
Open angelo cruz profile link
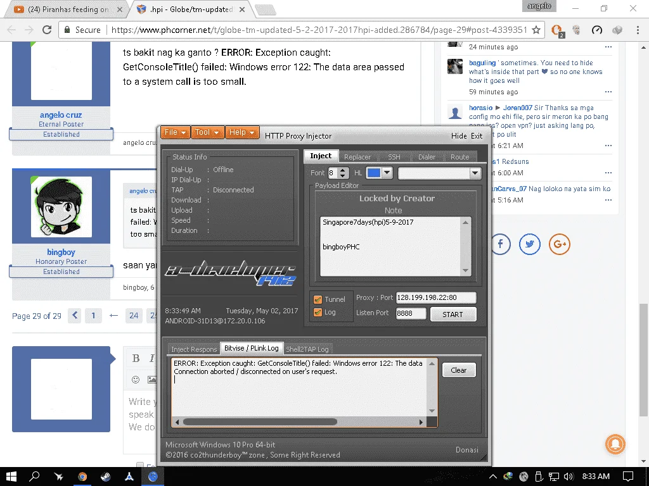61,115
